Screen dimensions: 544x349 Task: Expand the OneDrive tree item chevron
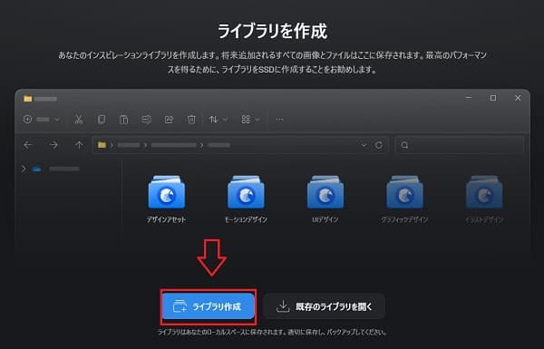[x=24, y=169]
